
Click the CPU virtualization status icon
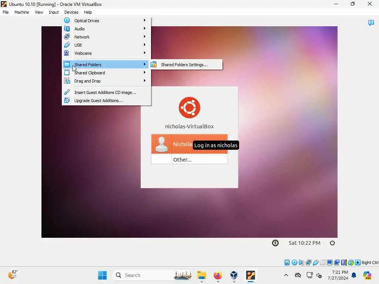pyautogui.click(x=344, y=263)
